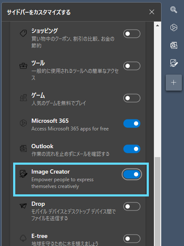The image size is (184, 246).
Task: Click the shopping tag icon in the list
Action: click(x=23, y=33)
